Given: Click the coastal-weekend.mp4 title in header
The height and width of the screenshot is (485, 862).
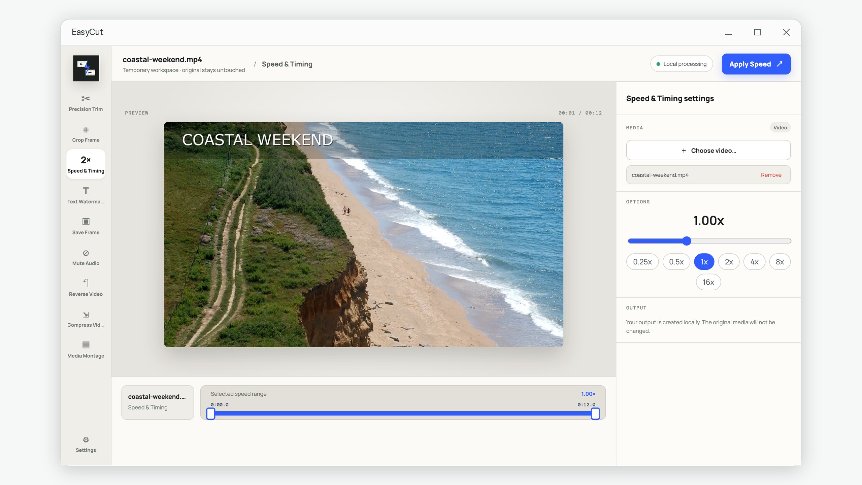Looking at the screenshot, I should [162, 60].
